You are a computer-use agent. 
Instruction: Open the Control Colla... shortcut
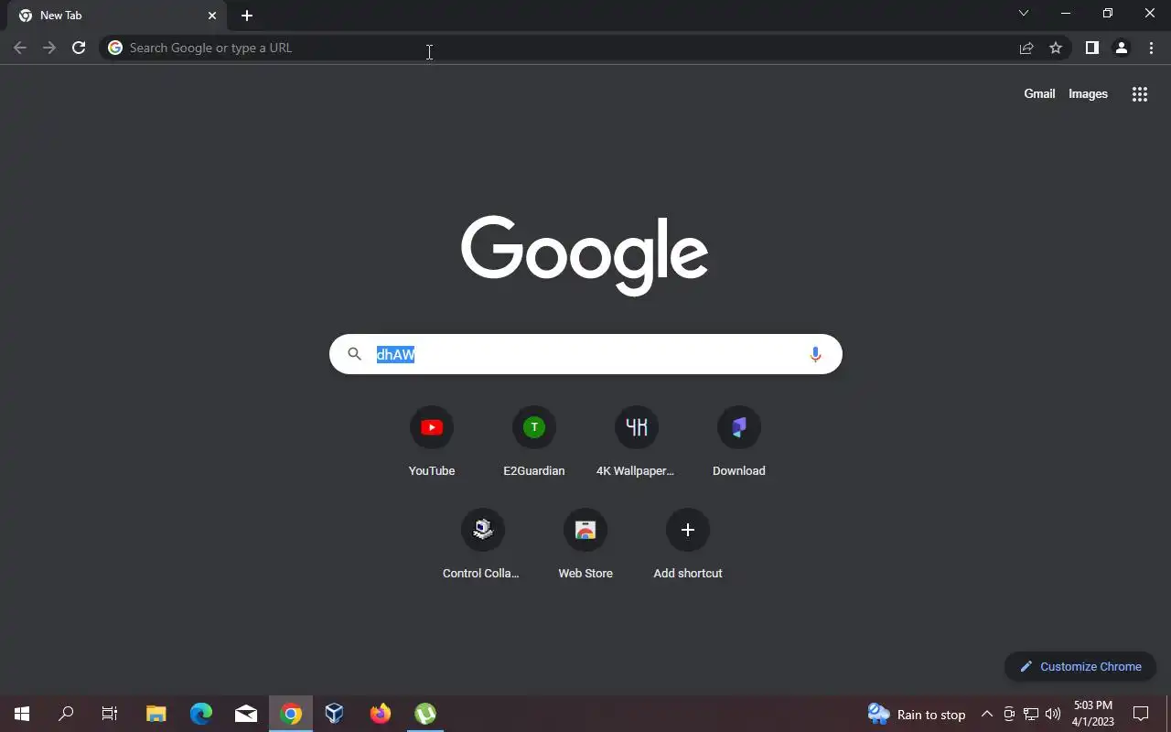[483, 544]
